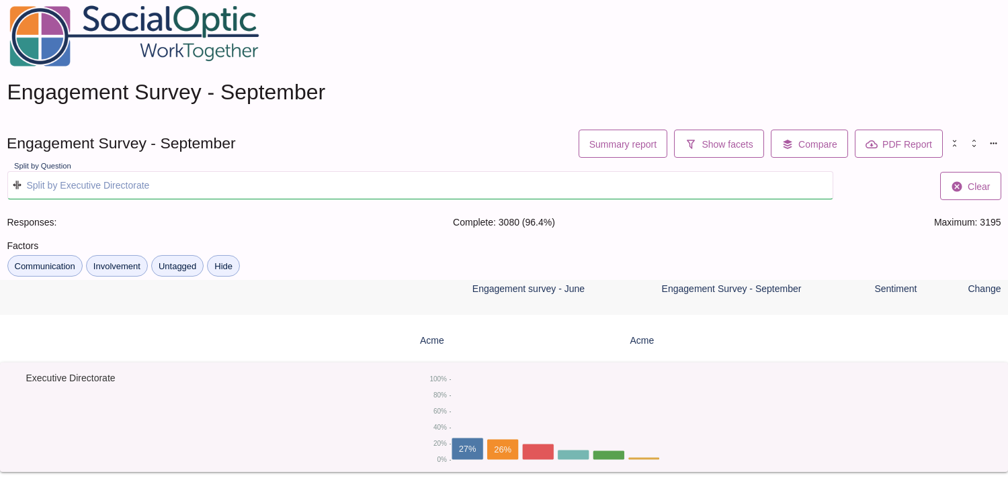Hide the factors list
This screenshot has height=480, width=1008.
223,266
